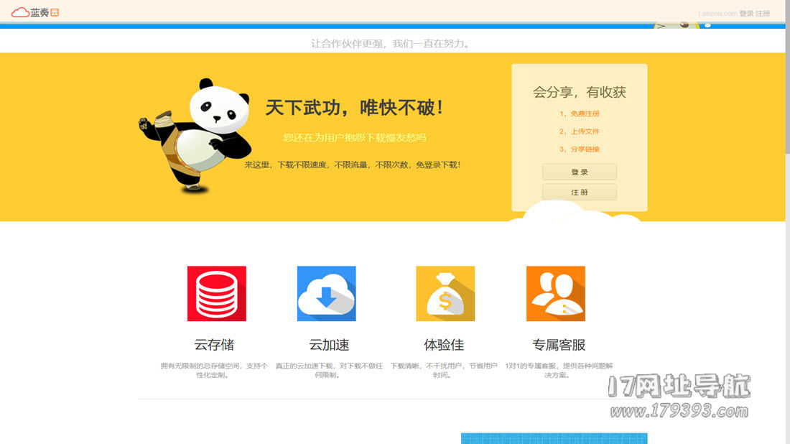Click the '1，免费注册' step
The height and width of the screenshot is (444, 790).
[579, 114]
